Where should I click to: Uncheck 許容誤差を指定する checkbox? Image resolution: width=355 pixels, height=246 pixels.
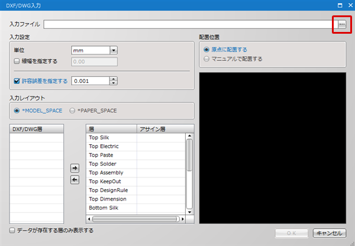pos(17,81)
